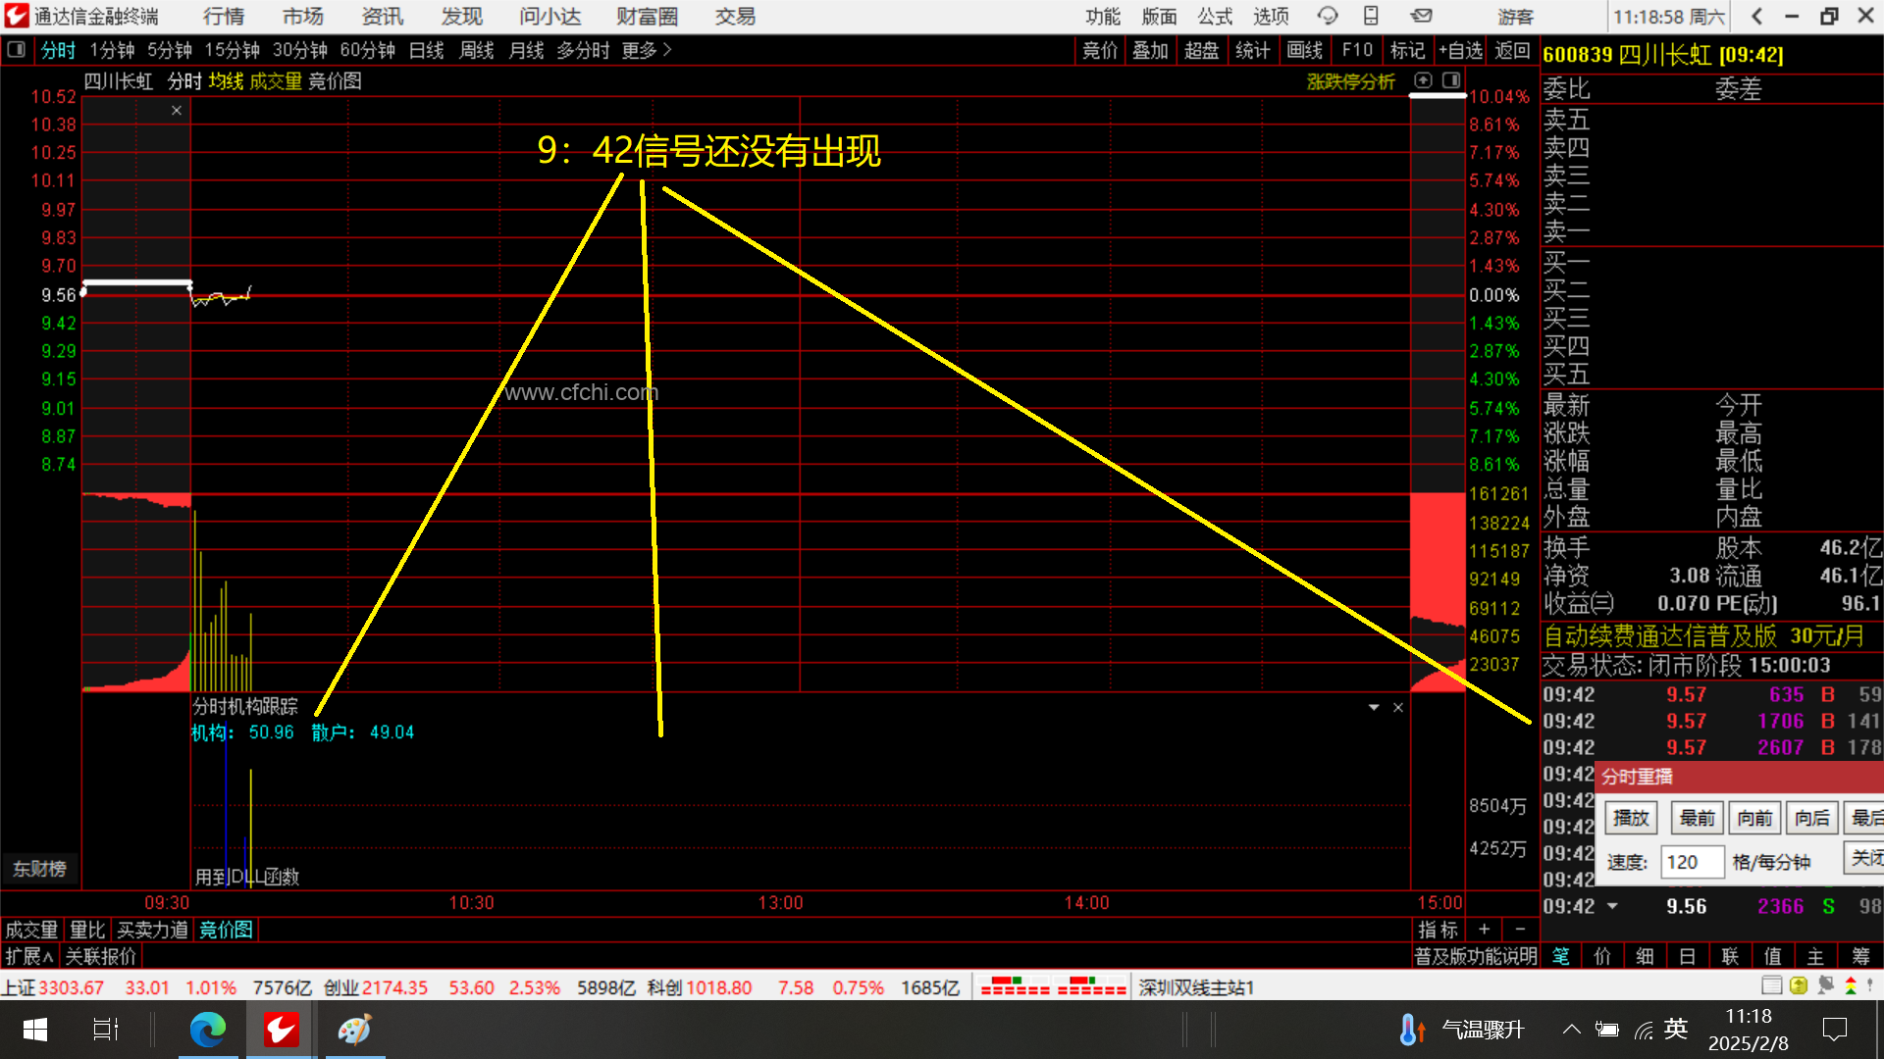Click the red-yellow-green arrows status icon

click(1851, 986)
